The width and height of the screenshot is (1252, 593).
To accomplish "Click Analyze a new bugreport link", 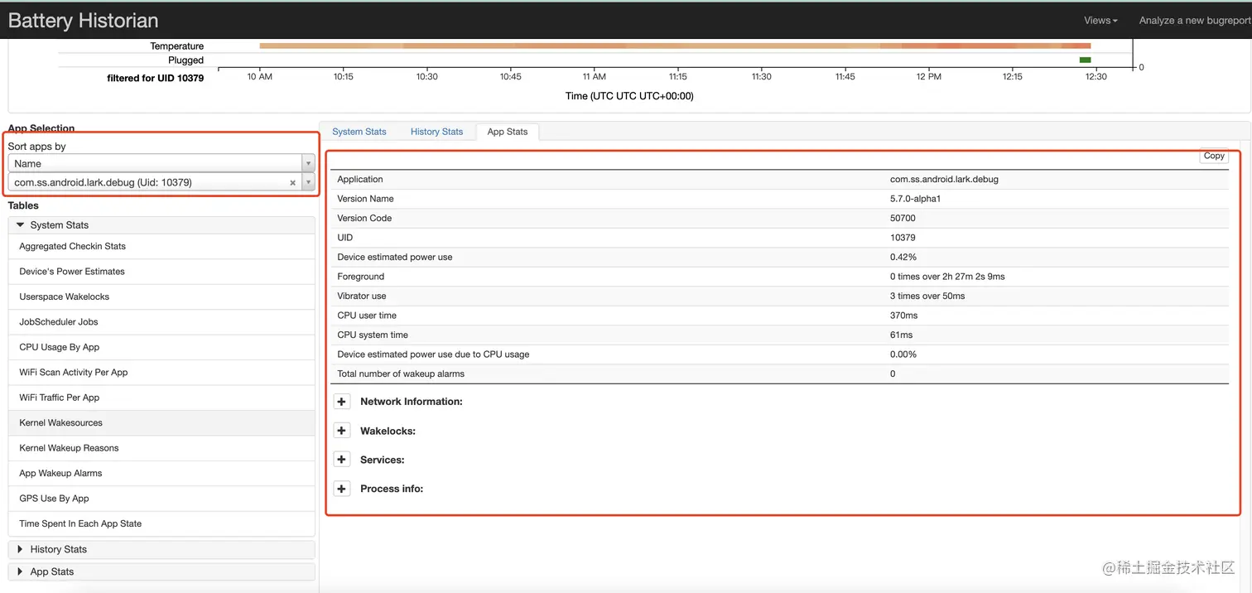I will click(x=1195, y=21).
